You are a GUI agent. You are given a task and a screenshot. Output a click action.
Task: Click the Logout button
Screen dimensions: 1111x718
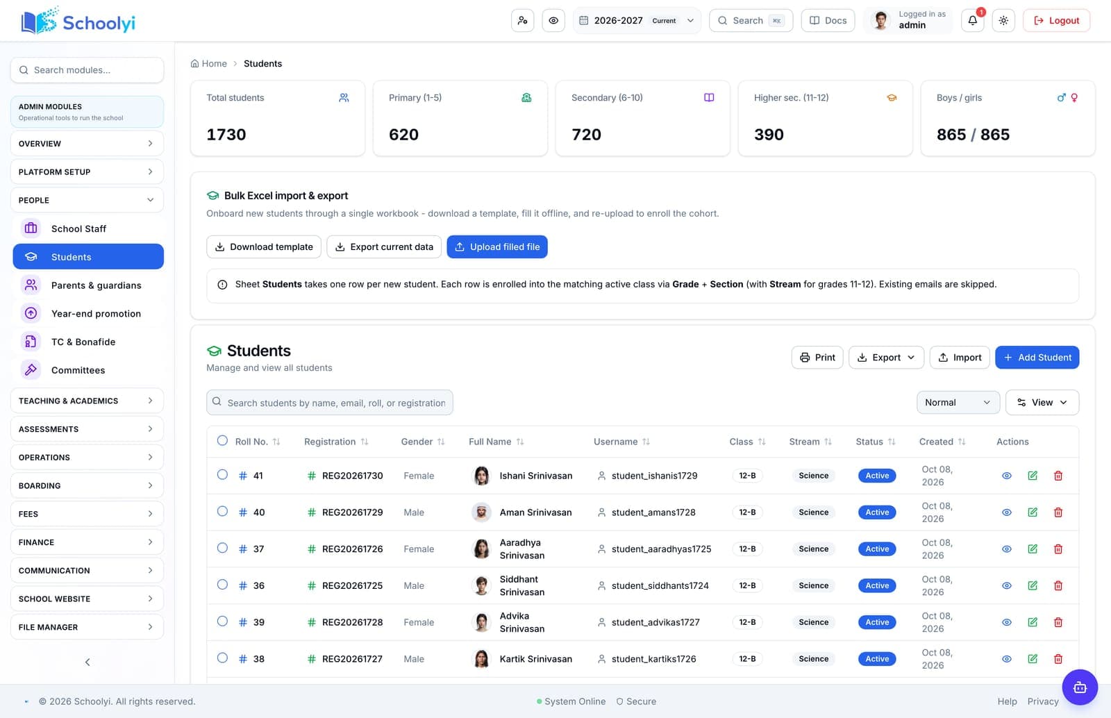point(1056,21)
